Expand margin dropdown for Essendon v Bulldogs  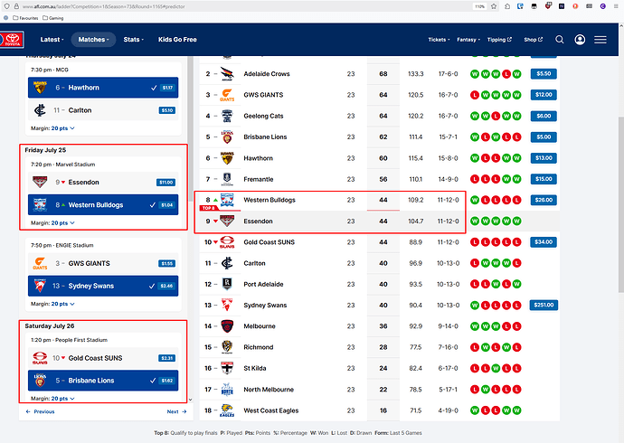(63, 223)
